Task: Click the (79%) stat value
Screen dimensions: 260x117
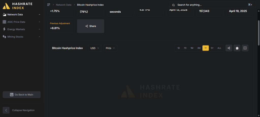Action: click(84, 12)
